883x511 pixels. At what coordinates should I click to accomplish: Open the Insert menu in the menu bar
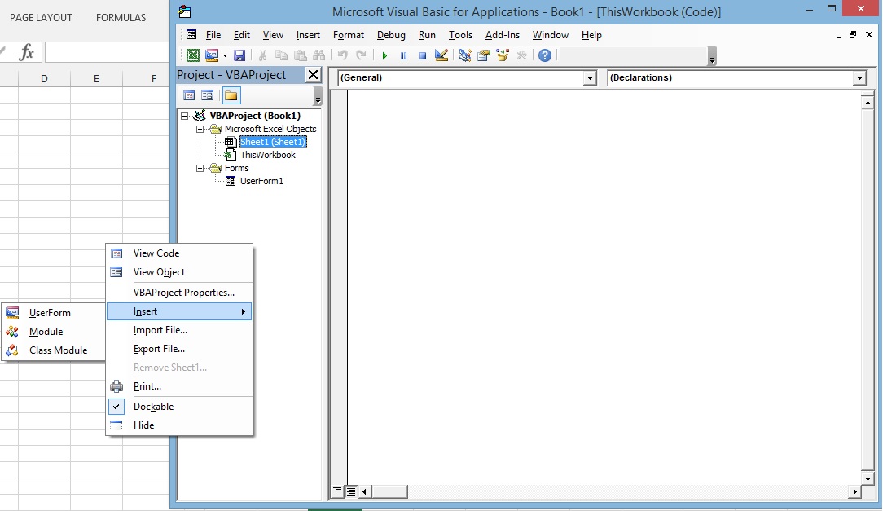(308, 35)
